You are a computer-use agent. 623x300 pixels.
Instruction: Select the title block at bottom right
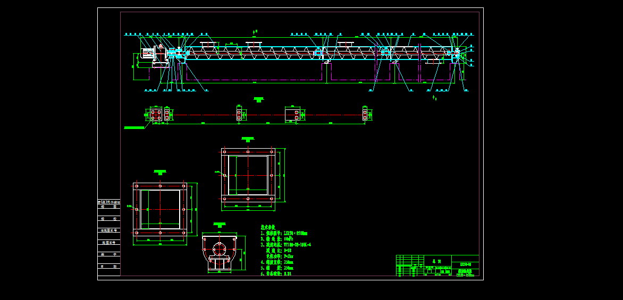click(437, 265)
